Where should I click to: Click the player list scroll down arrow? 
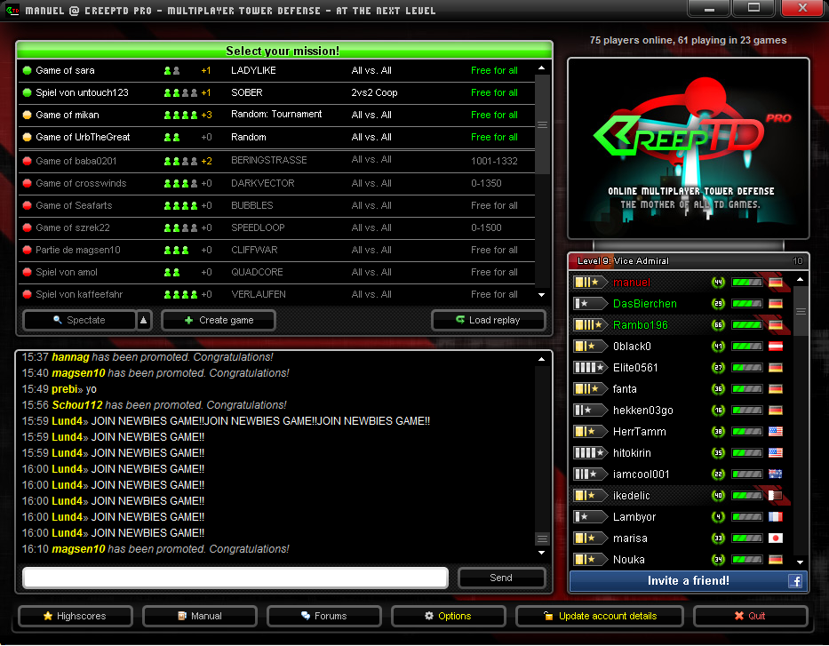click(x=800, y=562)
